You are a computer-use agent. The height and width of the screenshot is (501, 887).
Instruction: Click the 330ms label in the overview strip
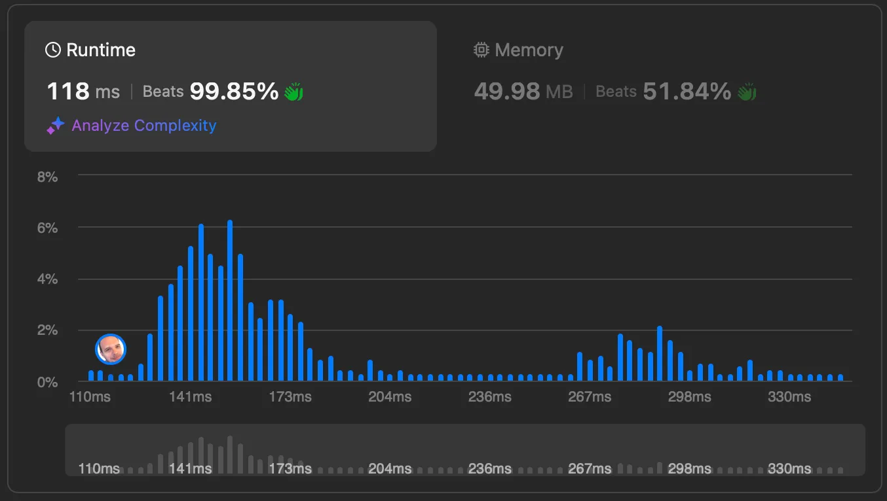(789, 469)
